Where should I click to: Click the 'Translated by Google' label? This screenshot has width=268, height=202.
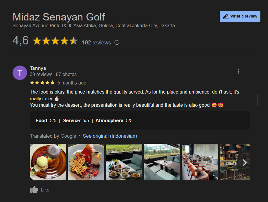tap(53, 136)
